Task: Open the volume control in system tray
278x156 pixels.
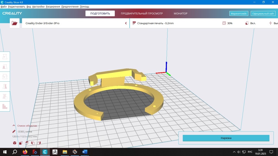Action: tap(239, 152)
